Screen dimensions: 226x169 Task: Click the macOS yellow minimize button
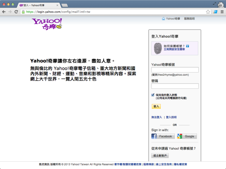point(8,4)
